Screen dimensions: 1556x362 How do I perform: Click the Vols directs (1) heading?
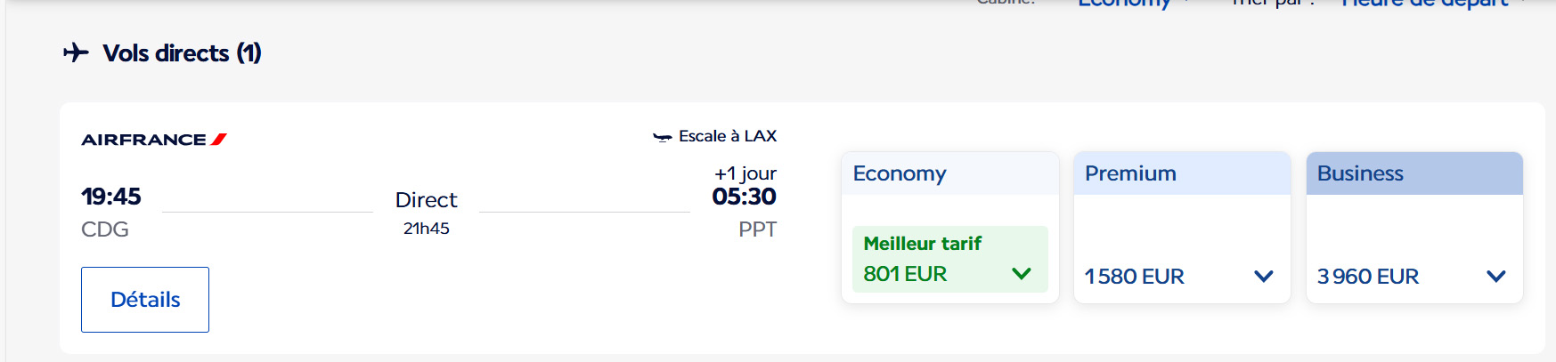(x=182, y=53)
